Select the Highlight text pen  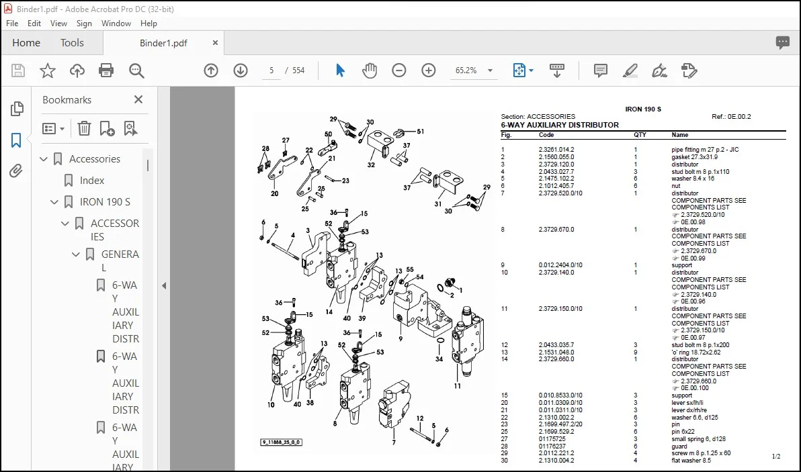point(630,70)
